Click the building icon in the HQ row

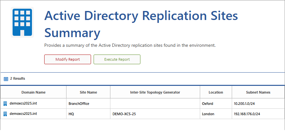point(5,114)
